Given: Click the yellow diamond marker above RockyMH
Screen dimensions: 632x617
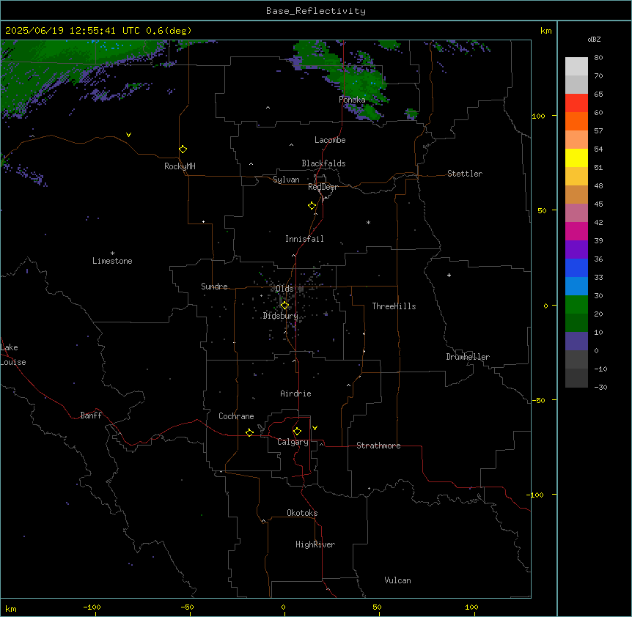Looking at the screenshot, I should (183, 149).
